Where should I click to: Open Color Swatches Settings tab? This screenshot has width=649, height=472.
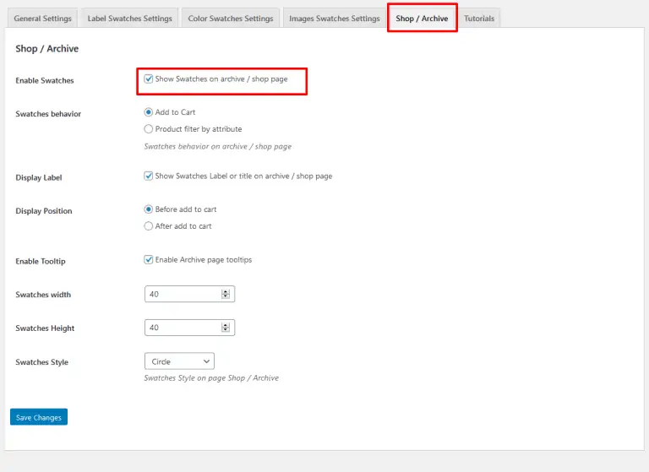(231, 19)
